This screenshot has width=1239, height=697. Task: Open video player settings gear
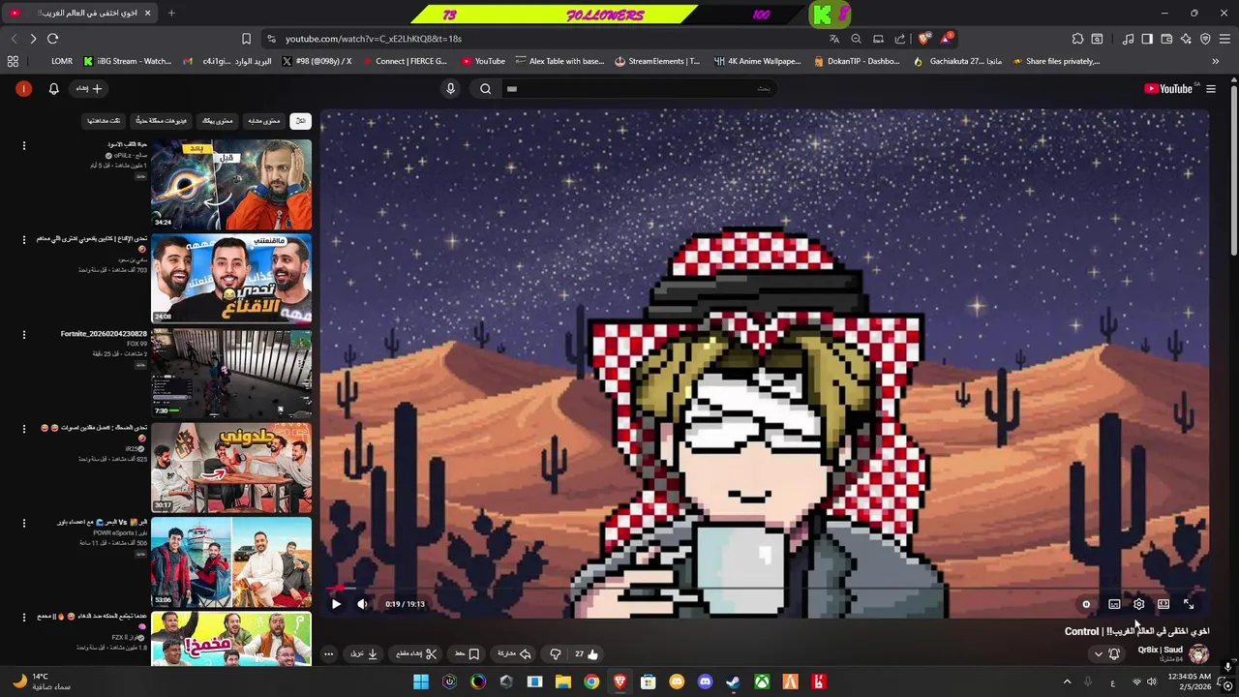[x=1139, y=604]
